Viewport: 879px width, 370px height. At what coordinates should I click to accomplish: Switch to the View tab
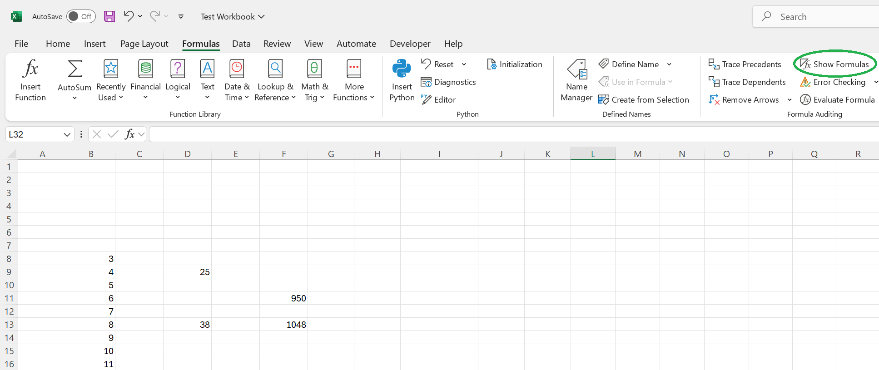pos(313,44)
